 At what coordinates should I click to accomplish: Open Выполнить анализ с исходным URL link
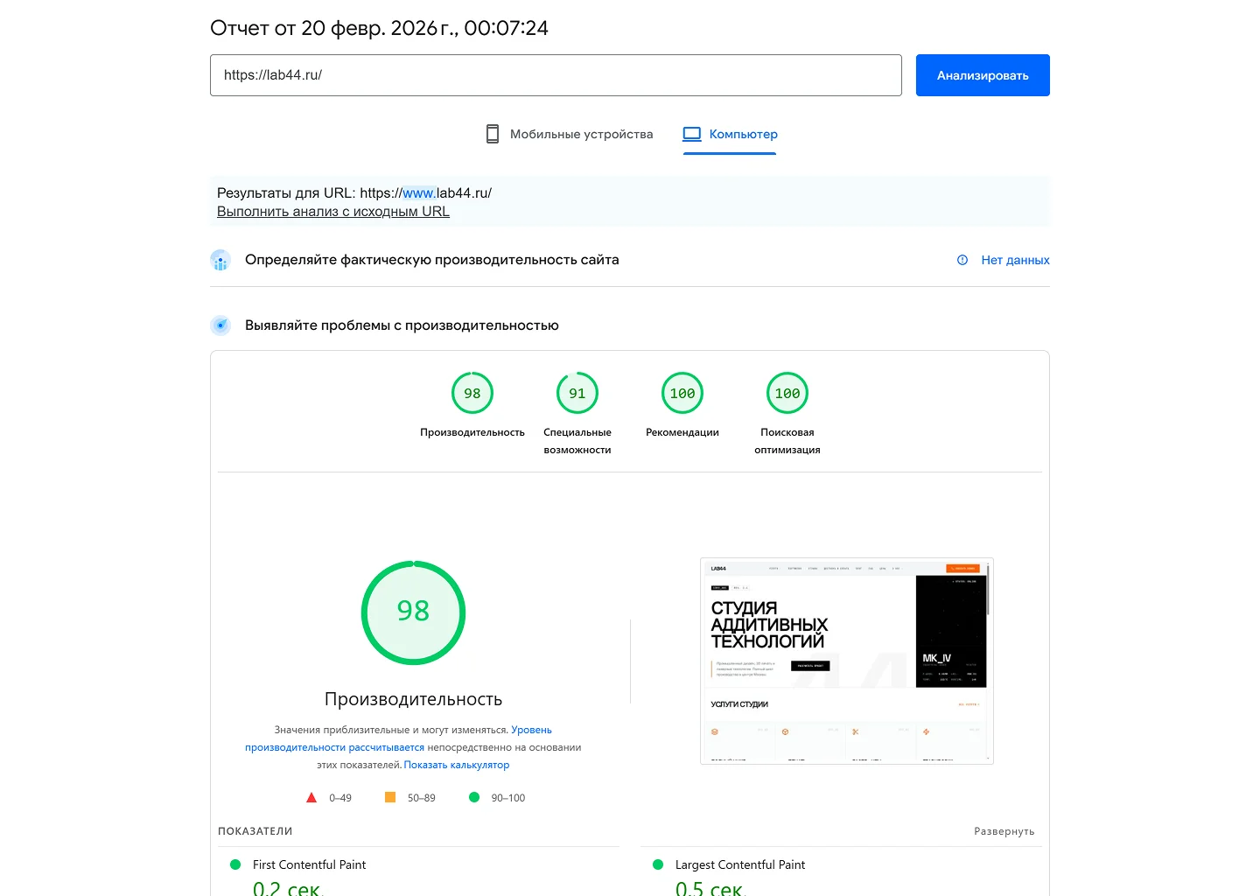(x=333, y=212)
